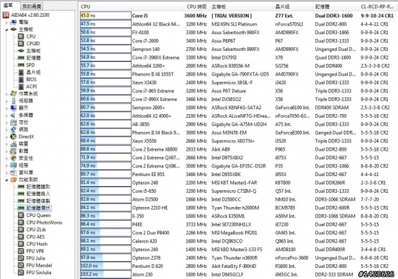Select the Sempron 140 row
Image resolution: width=398 pixels, height=279 pixels.
(239, 49)
